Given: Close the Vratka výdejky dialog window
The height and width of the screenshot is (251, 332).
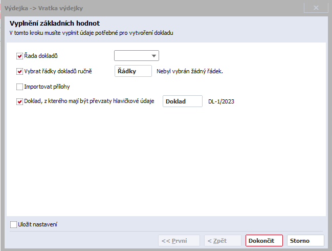Looking at the screenshot, I should (x=316, y=8).
